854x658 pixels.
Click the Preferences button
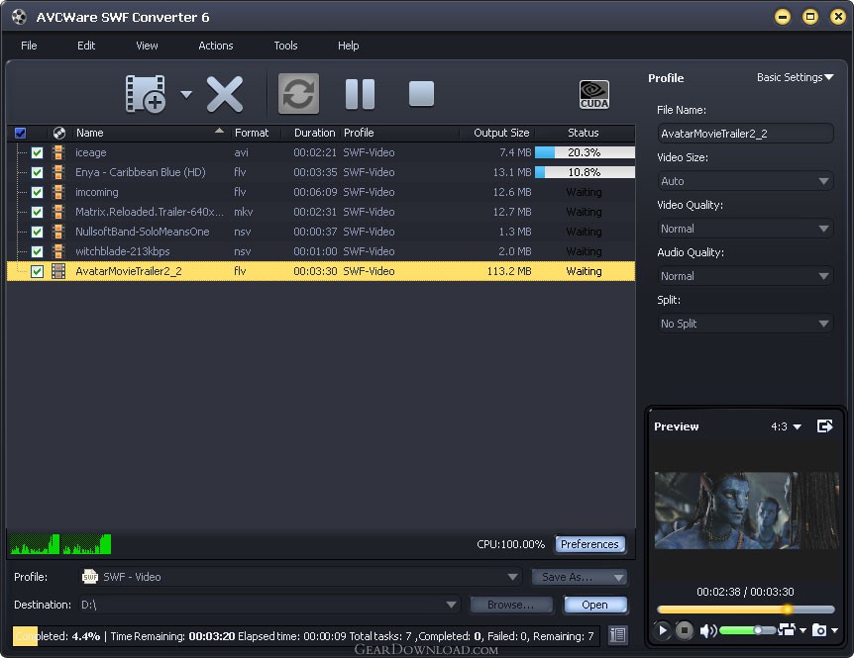point(589,544)
